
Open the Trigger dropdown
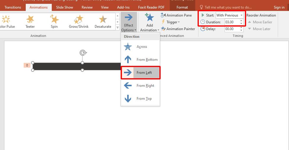coord(170,22)
